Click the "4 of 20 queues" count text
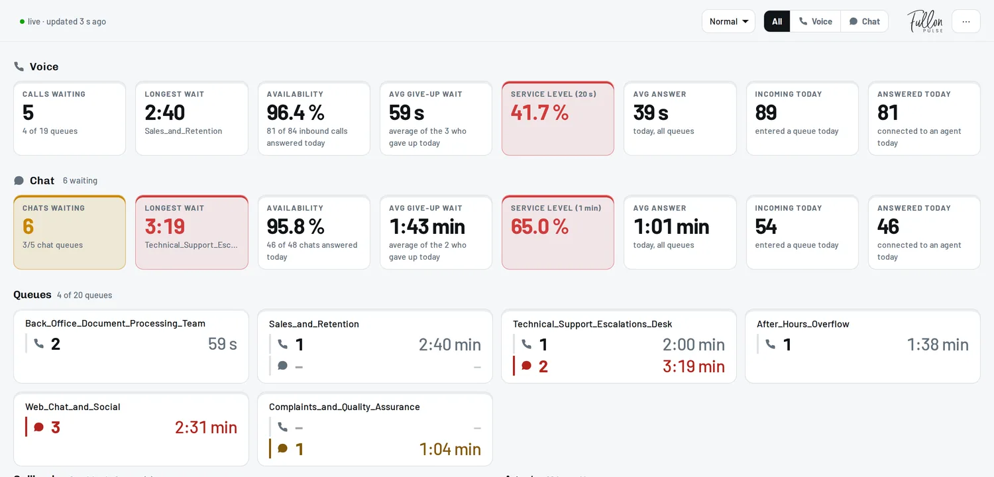994x477 pixels. (x=84, y=295)
